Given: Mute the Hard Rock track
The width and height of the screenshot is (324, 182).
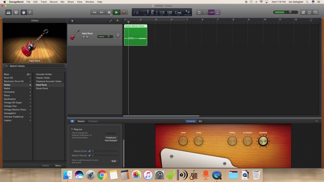Looking at the screenshot, I should pos(84,37).
